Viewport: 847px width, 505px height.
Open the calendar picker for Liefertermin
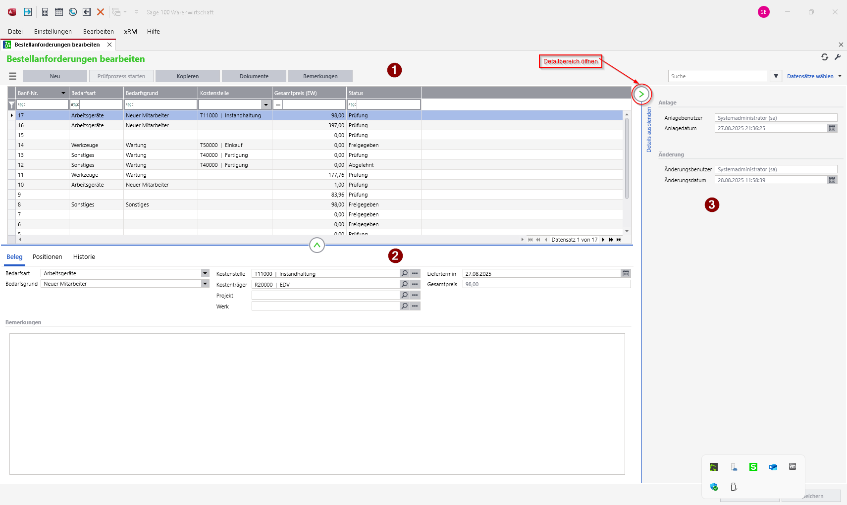pyautogui.click(x=626, y=273)
